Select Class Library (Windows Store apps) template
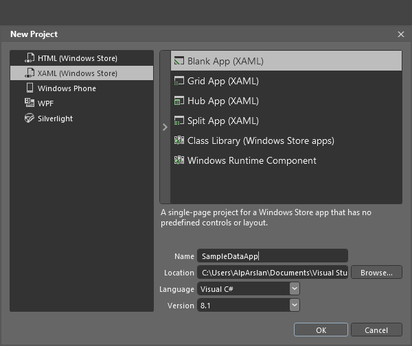The height and width of the screenshot is (346, 412). 260,140
